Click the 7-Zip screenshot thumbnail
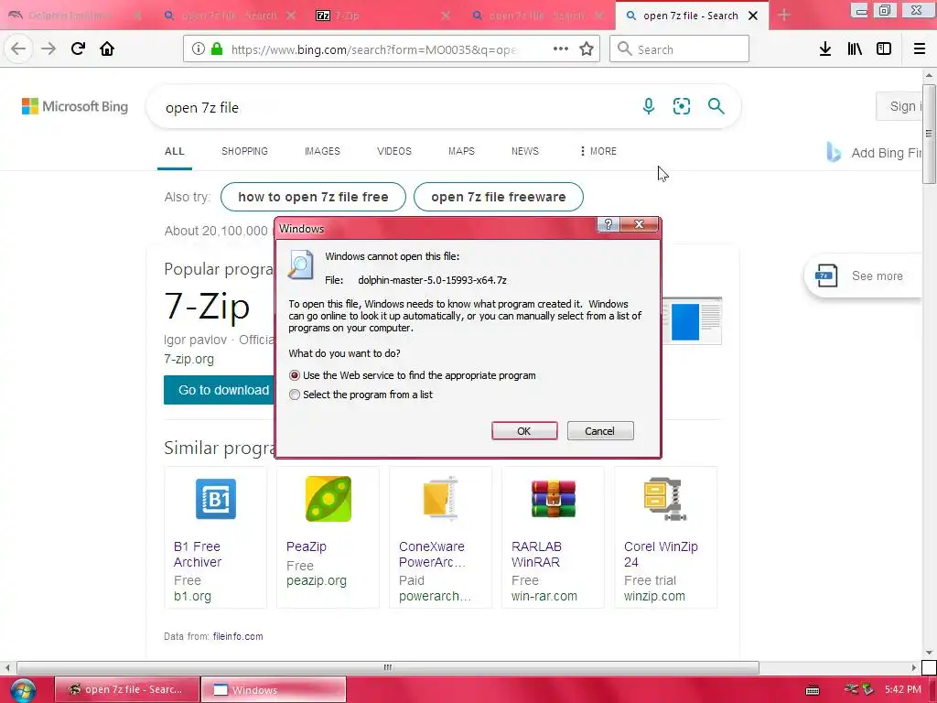The image size is (937, 703). 692,321
